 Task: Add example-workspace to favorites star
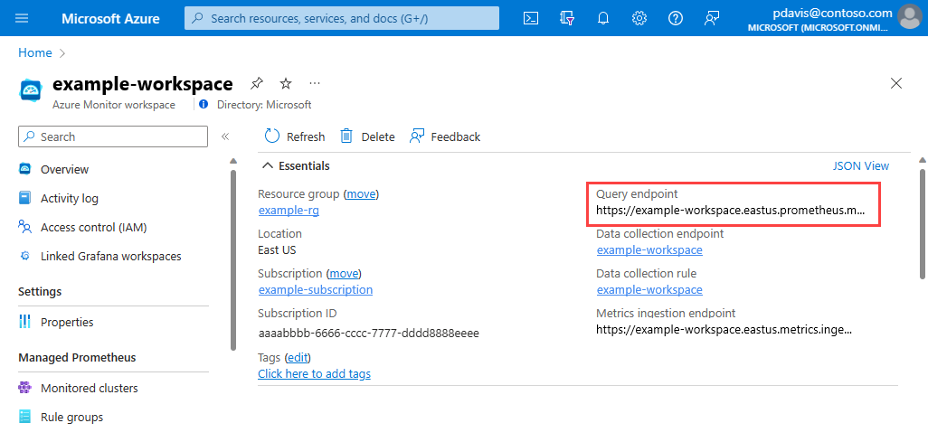point(286,83)
